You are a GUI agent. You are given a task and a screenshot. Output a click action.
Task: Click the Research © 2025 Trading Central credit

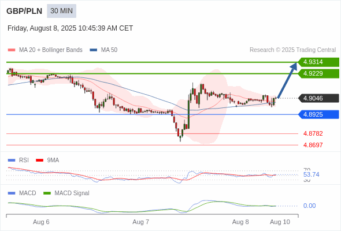coord(292,50)
